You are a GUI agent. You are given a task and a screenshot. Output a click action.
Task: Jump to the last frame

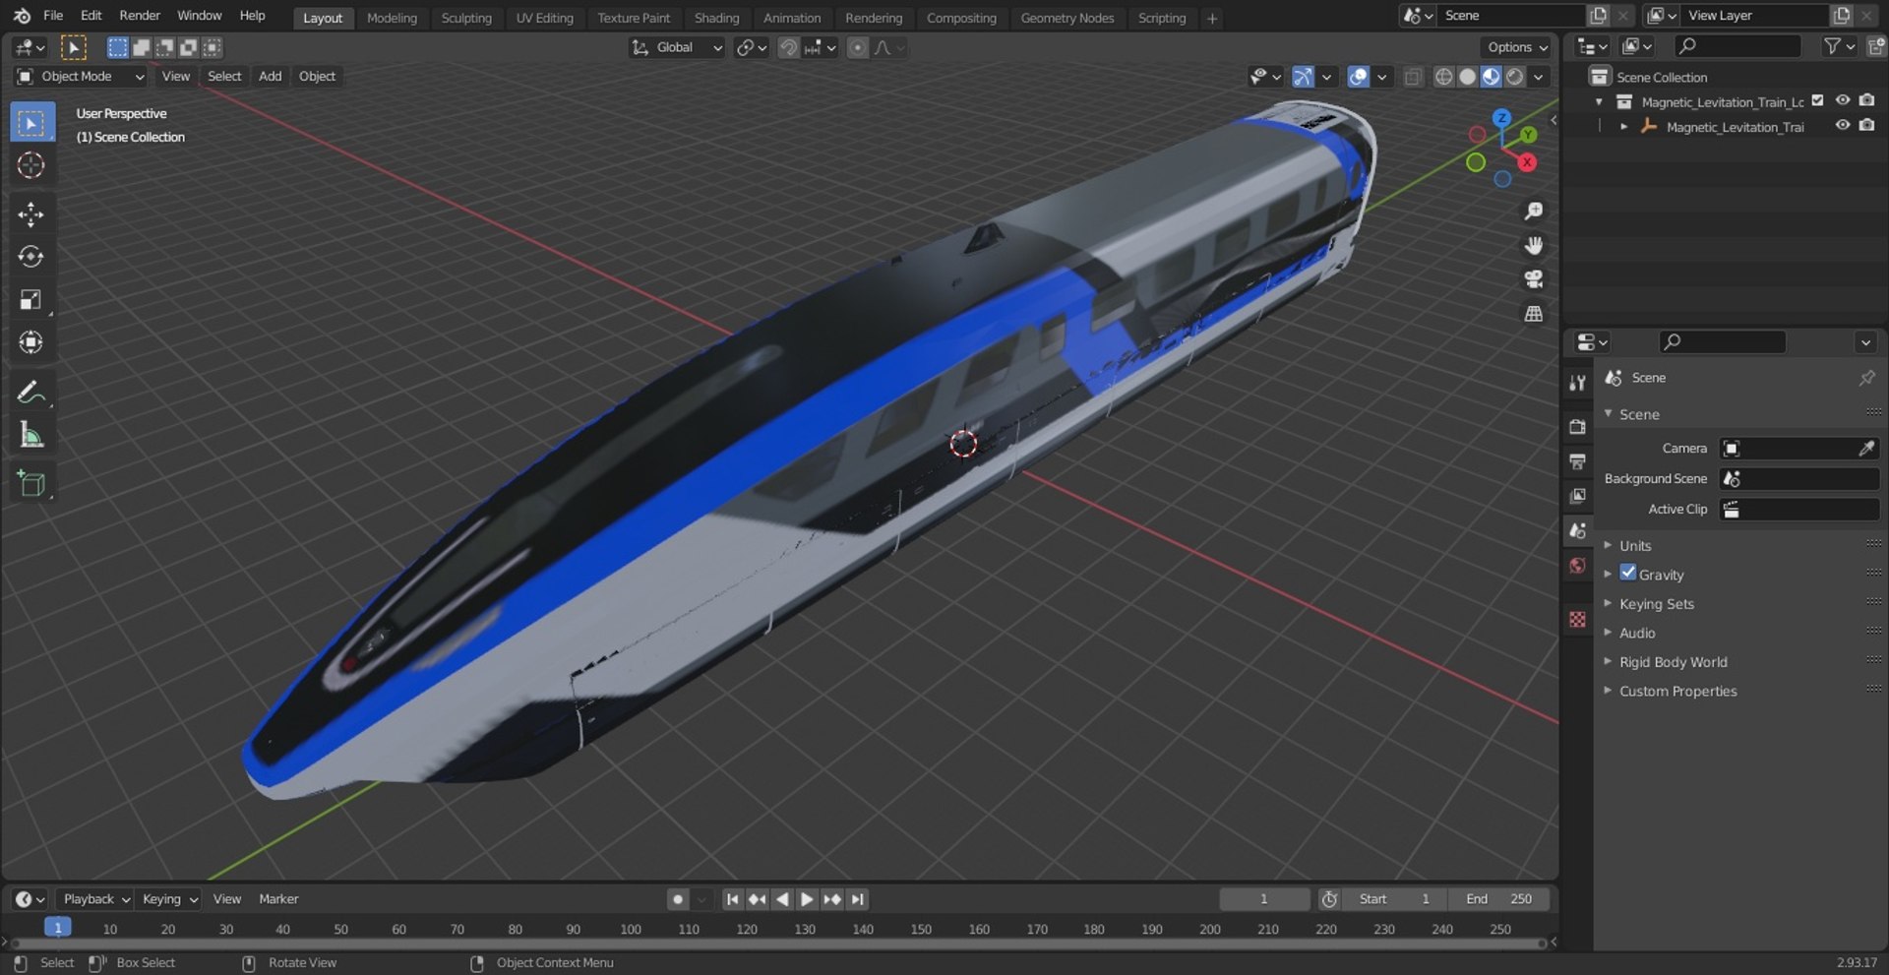point(857,899)
